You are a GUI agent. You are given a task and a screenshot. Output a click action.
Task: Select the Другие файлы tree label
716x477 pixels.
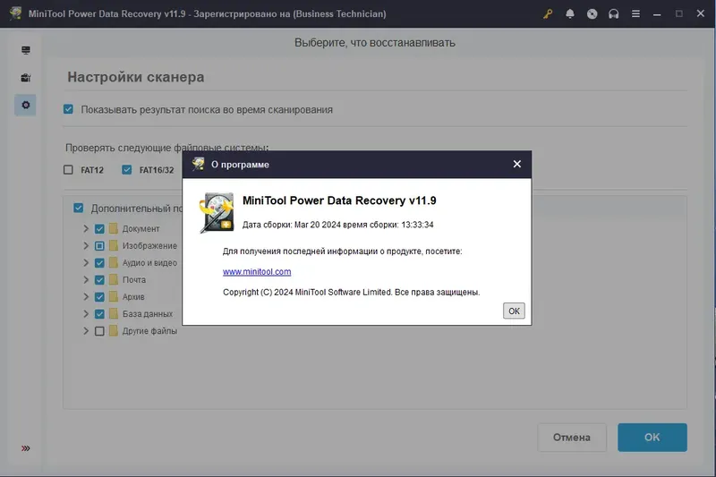(x=149, y=331)
